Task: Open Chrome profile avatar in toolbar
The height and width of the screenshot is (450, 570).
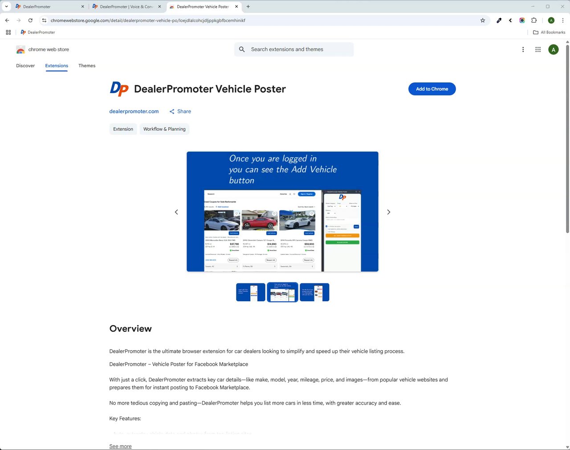Action: 551,20
